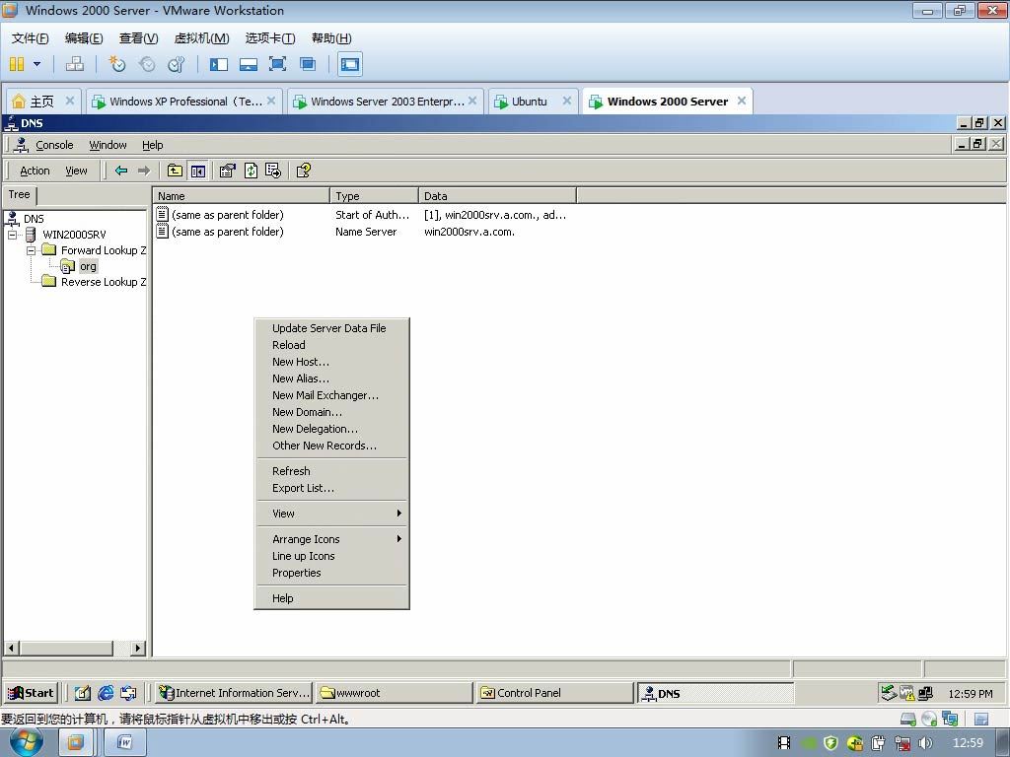The image size is (1010, 757).
Task: Toggle the Show/Hide Console Tree icon
Action: pyautogui.click(x=198, y=171)
